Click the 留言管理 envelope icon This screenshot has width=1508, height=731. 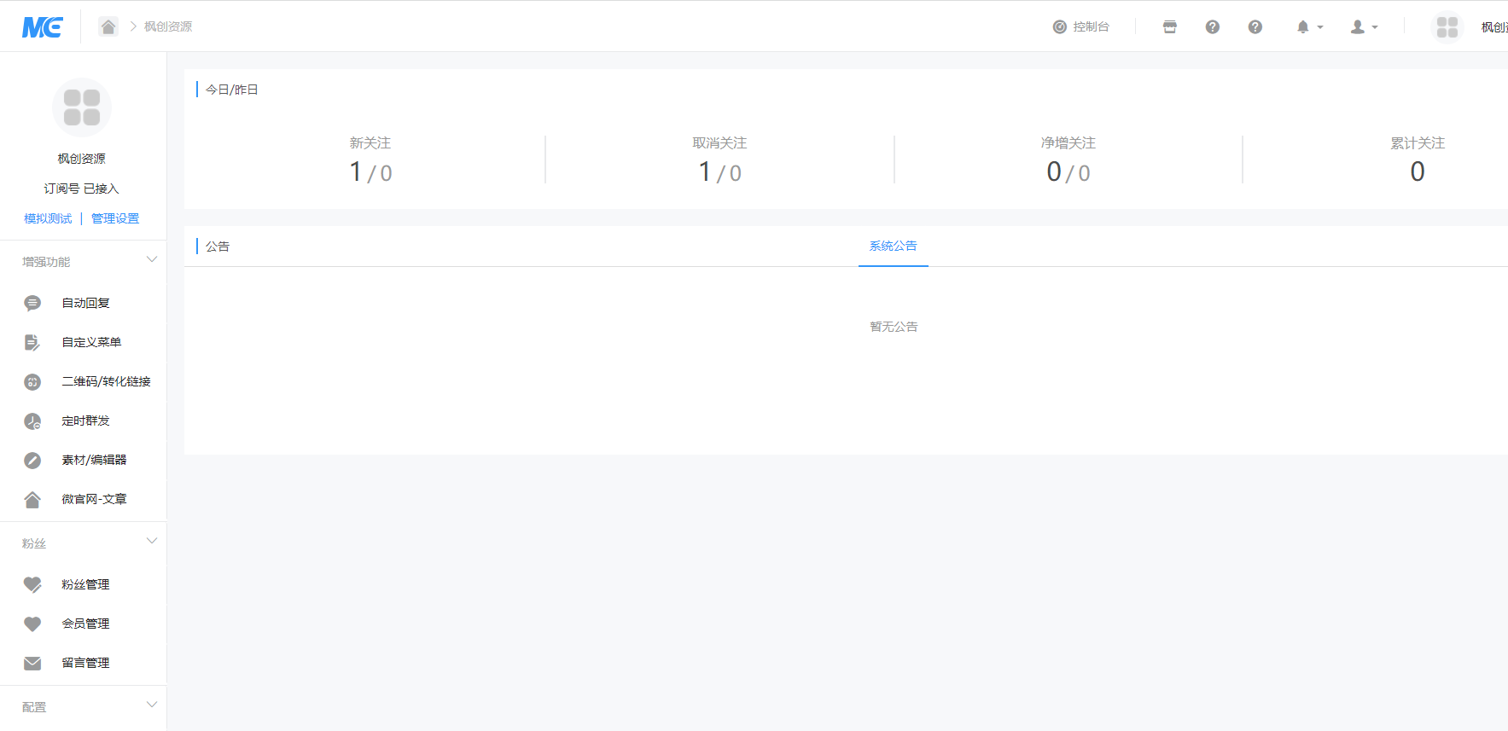(x=32, y=663)
